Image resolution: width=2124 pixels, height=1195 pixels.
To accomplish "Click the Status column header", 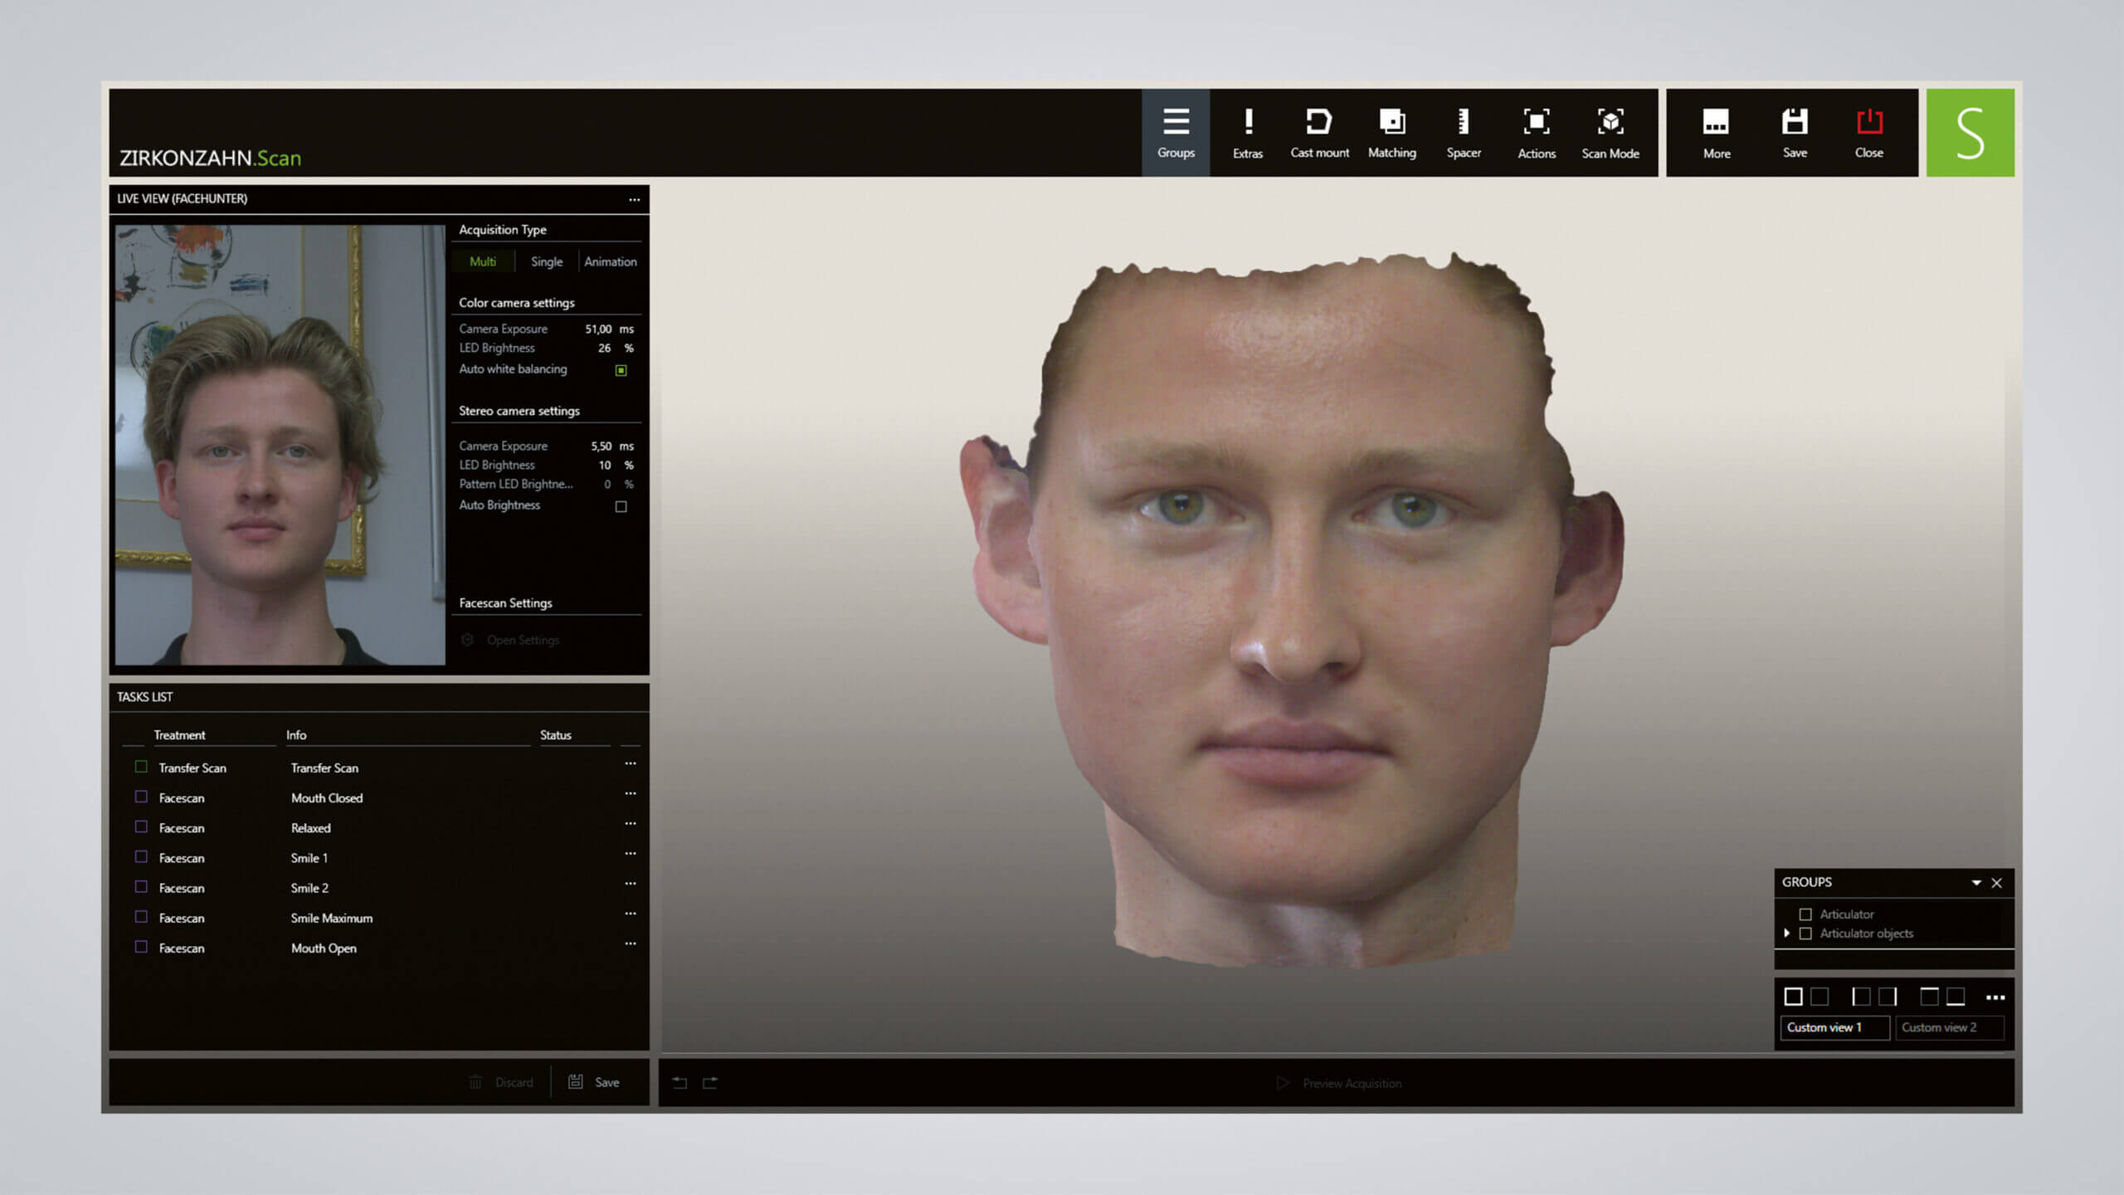I will tap(556, 735).
